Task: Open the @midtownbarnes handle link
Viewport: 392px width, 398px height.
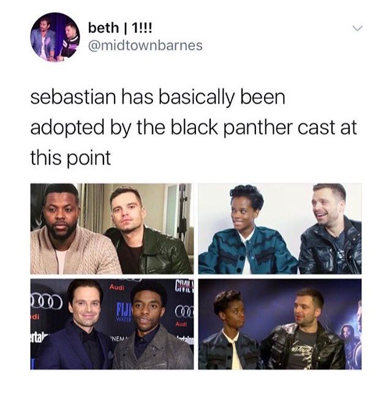Action: [145, 46]
